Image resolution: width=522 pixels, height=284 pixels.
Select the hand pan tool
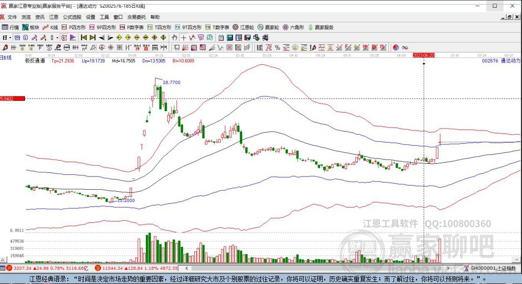[174, 38]
